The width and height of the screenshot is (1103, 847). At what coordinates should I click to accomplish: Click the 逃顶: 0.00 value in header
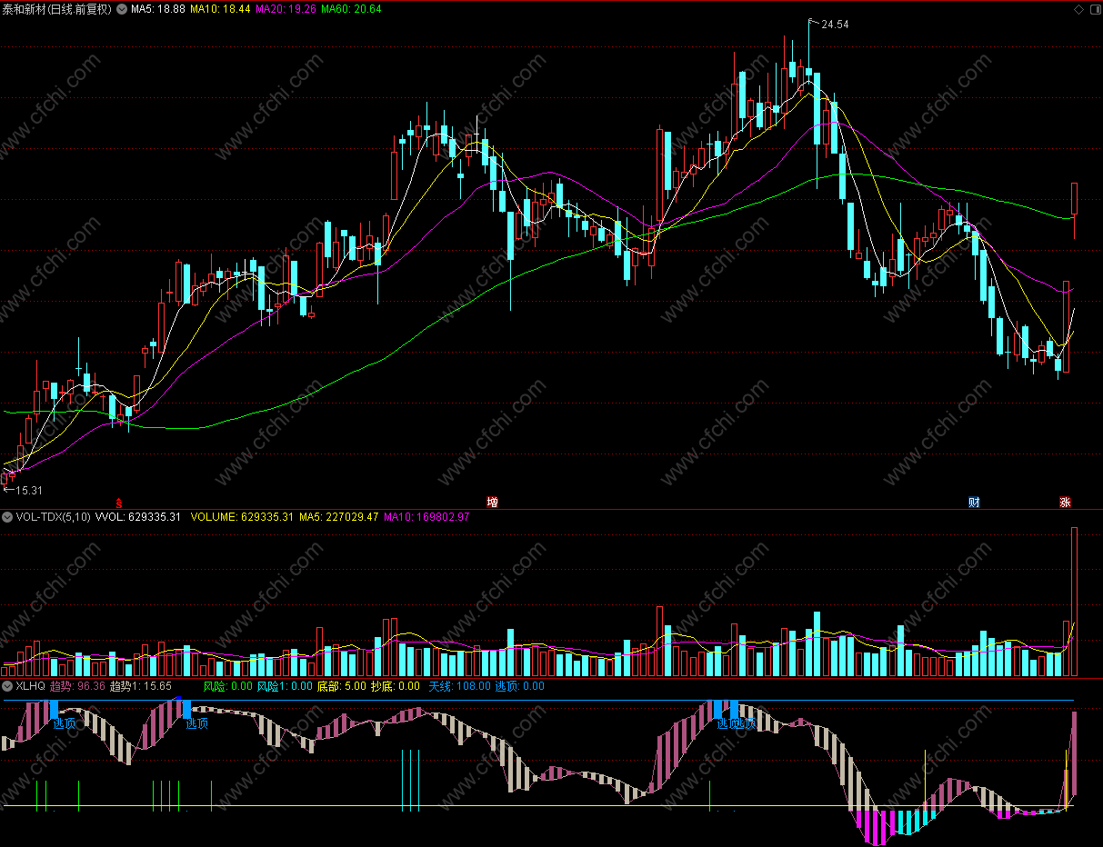pyautogui.click(x=520, y=686)
